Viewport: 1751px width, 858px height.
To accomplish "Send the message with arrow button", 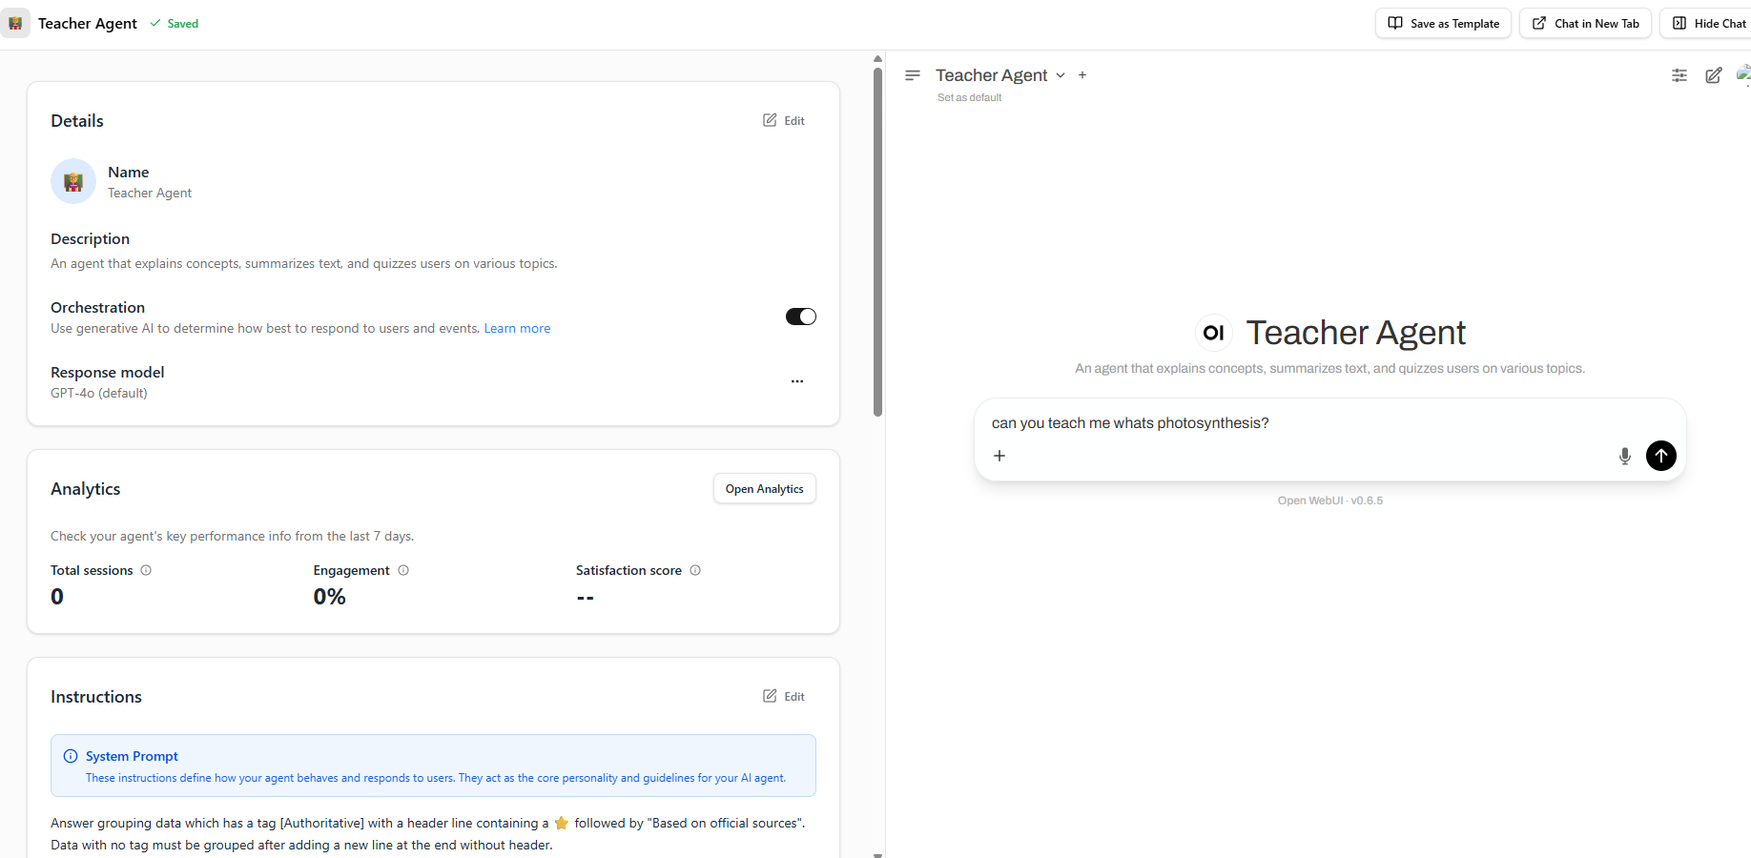I will point(1661,456).
